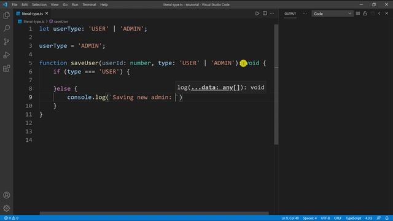Open the Help menu
393x221 pixels.
point(104,4)
